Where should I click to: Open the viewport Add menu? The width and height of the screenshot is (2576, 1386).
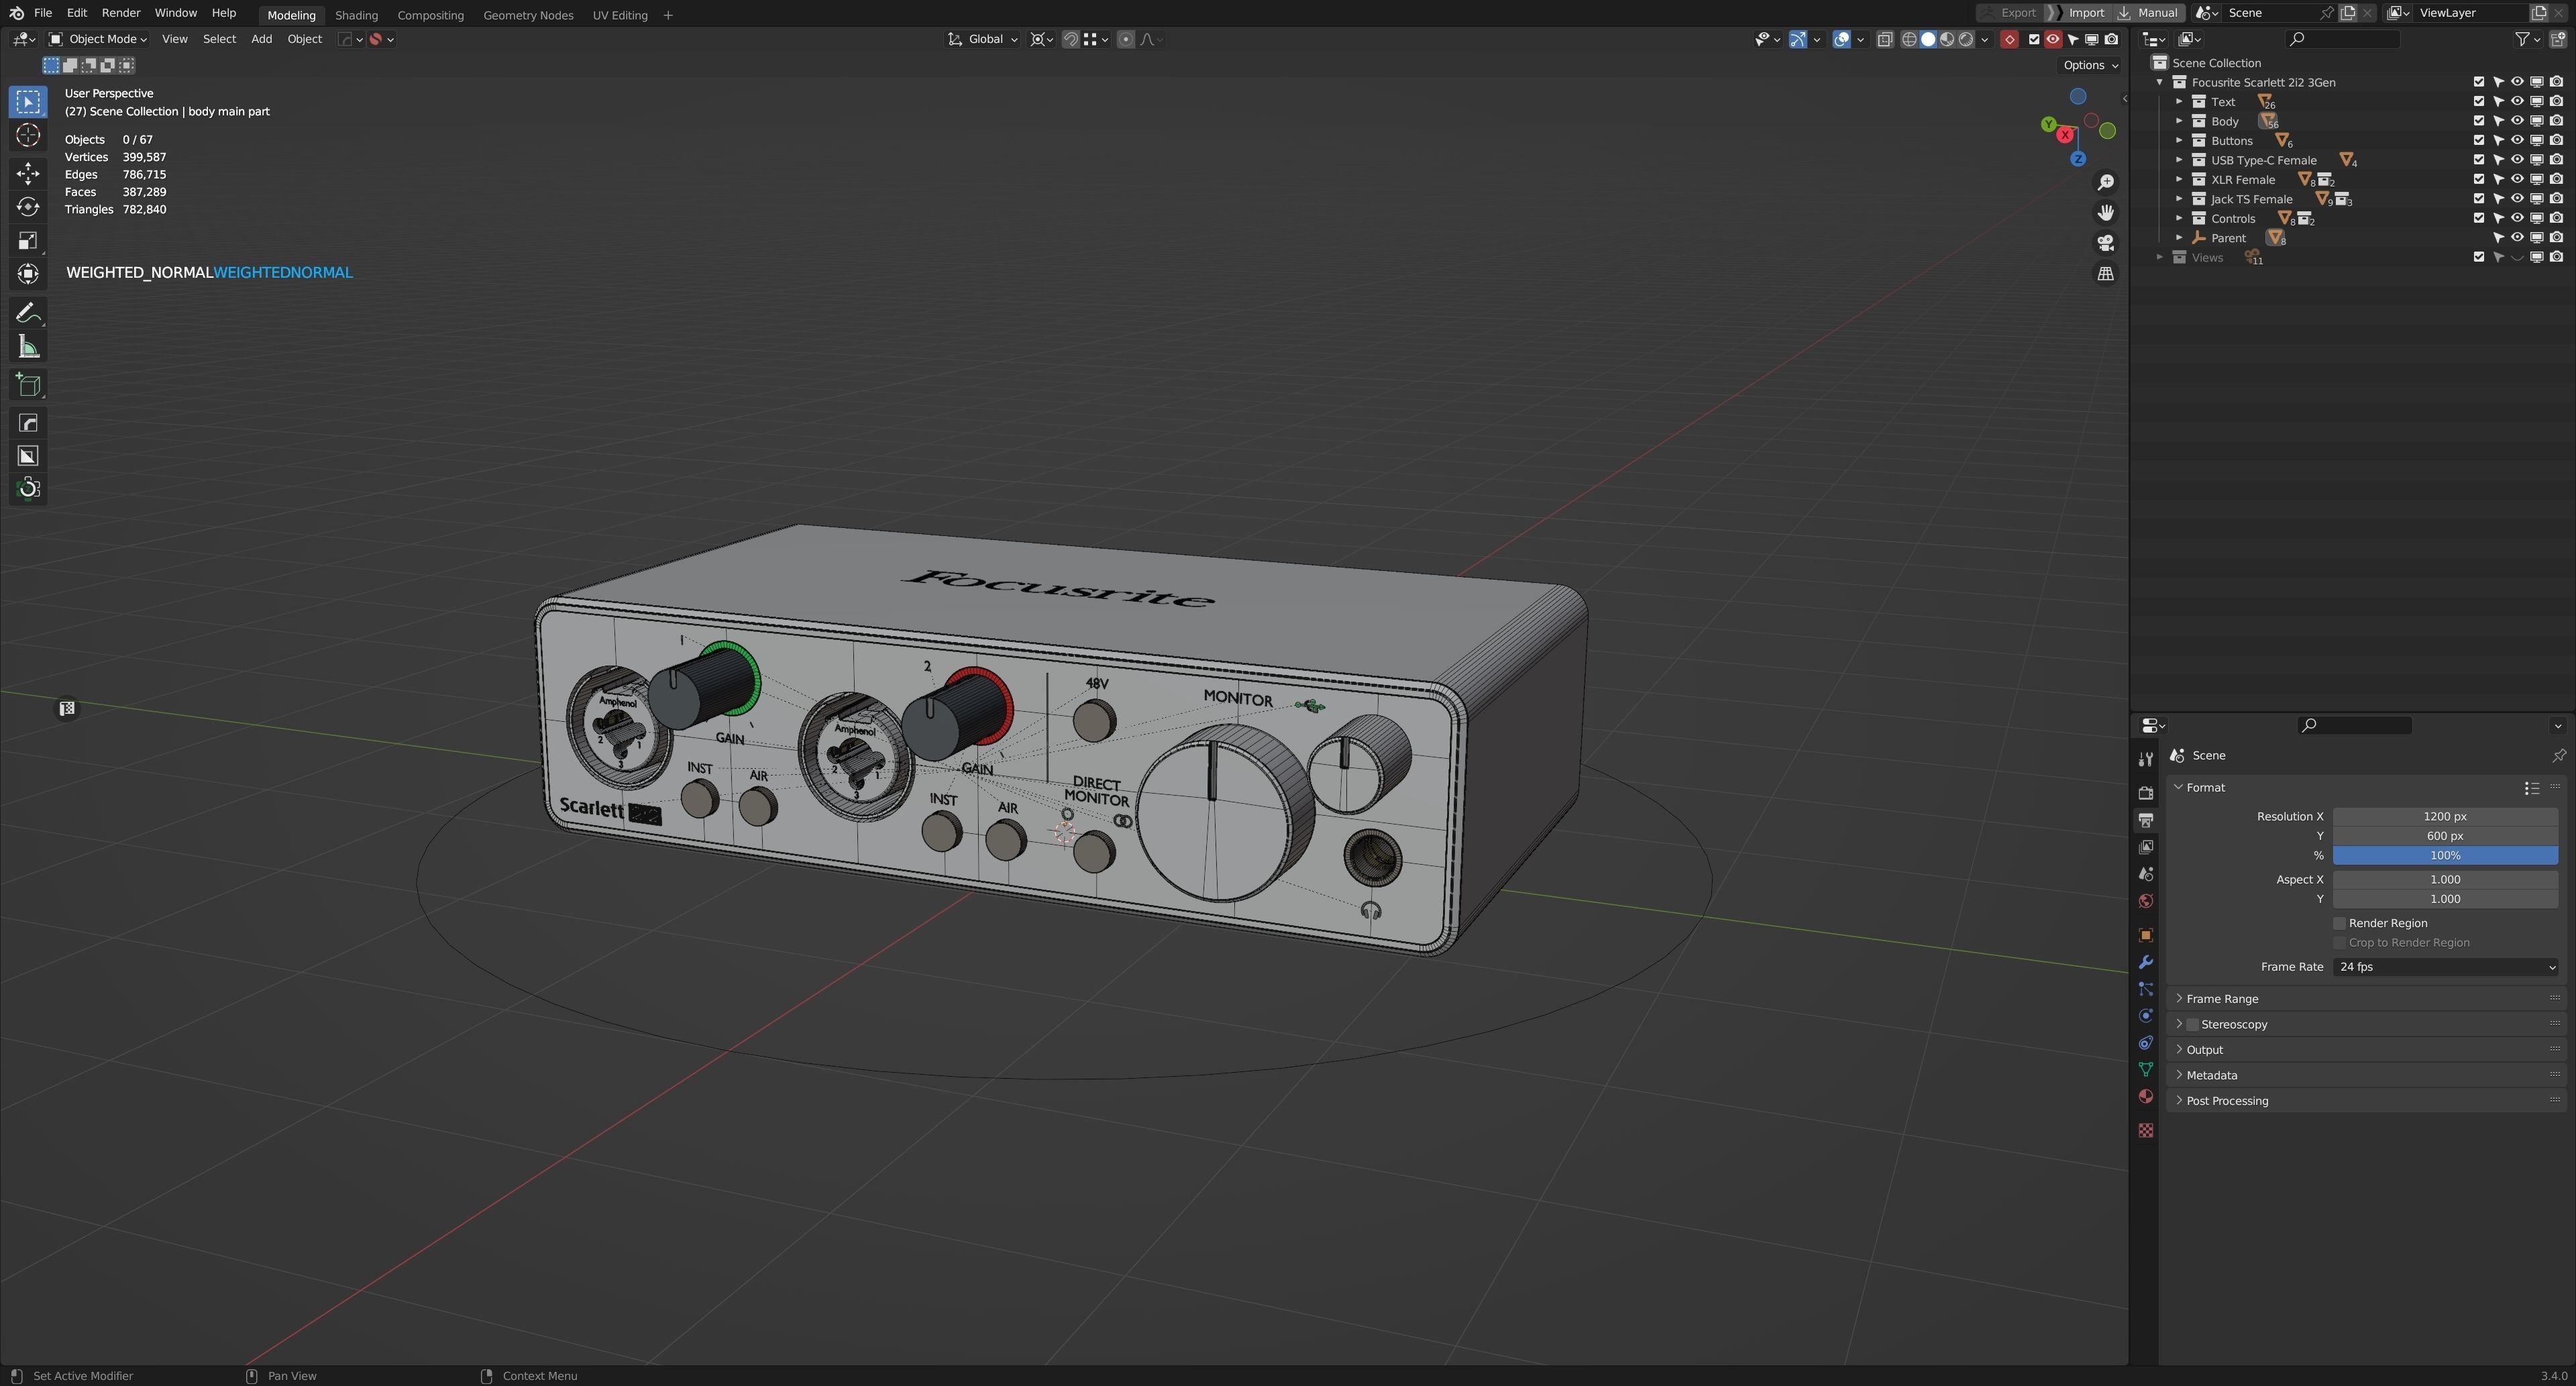click(x=261, y=39)
